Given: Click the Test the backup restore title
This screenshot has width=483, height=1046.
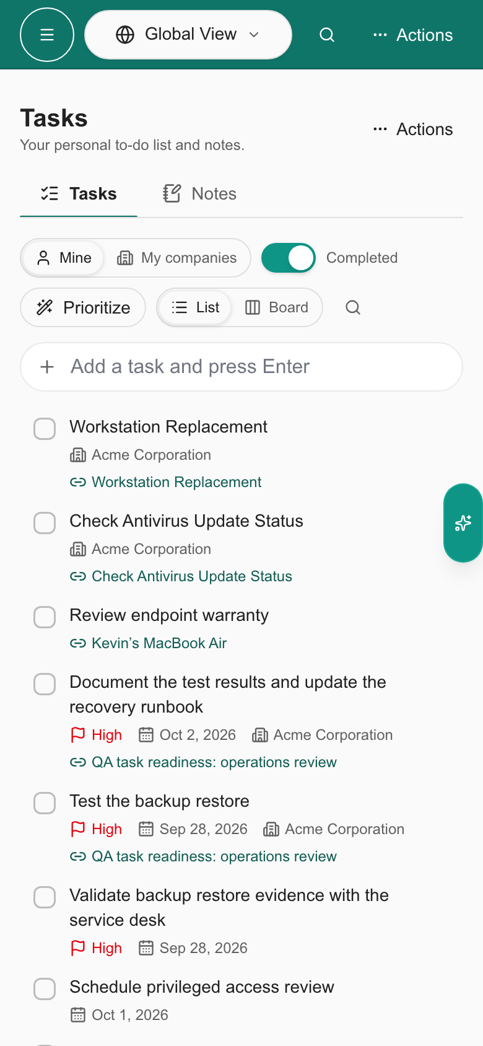Looking at the screenshot, I should pyautogui.click(x=159, y=801).
